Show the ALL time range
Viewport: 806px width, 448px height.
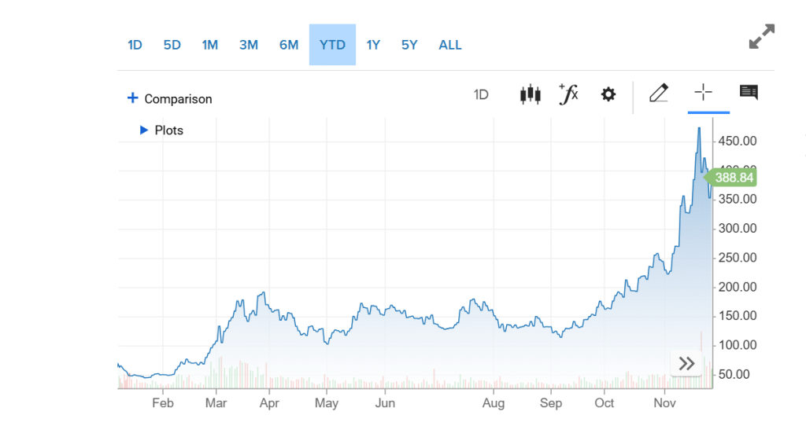coord(450,45)
